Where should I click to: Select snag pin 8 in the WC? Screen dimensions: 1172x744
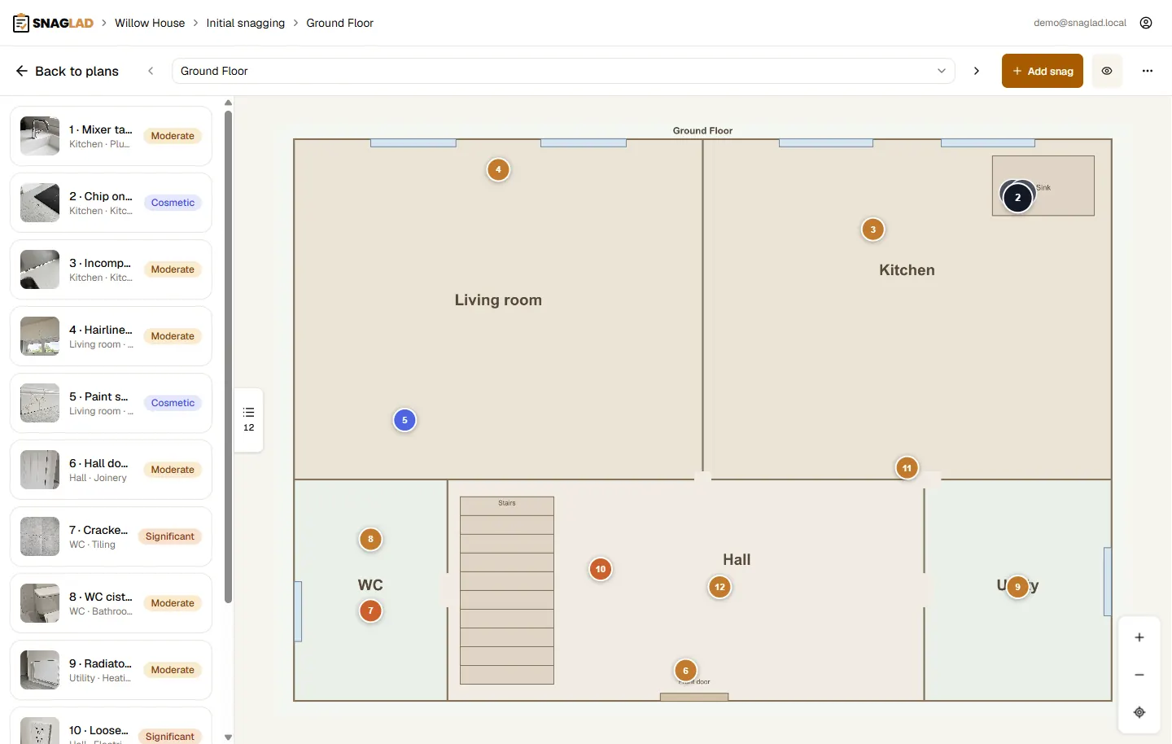point(370,539)
